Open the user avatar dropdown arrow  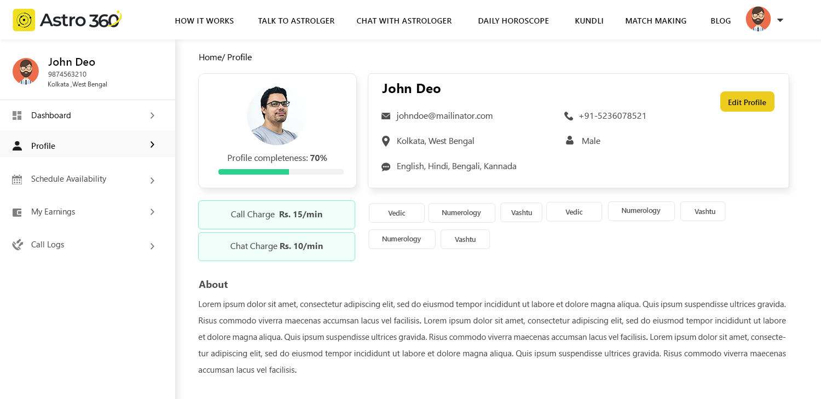pyautogui.click(x=780, y=20)
